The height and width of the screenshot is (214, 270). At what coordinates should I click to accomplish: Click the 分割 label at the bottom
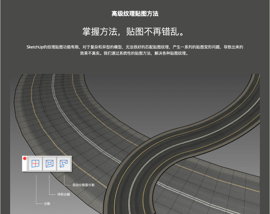coord(47,204)
